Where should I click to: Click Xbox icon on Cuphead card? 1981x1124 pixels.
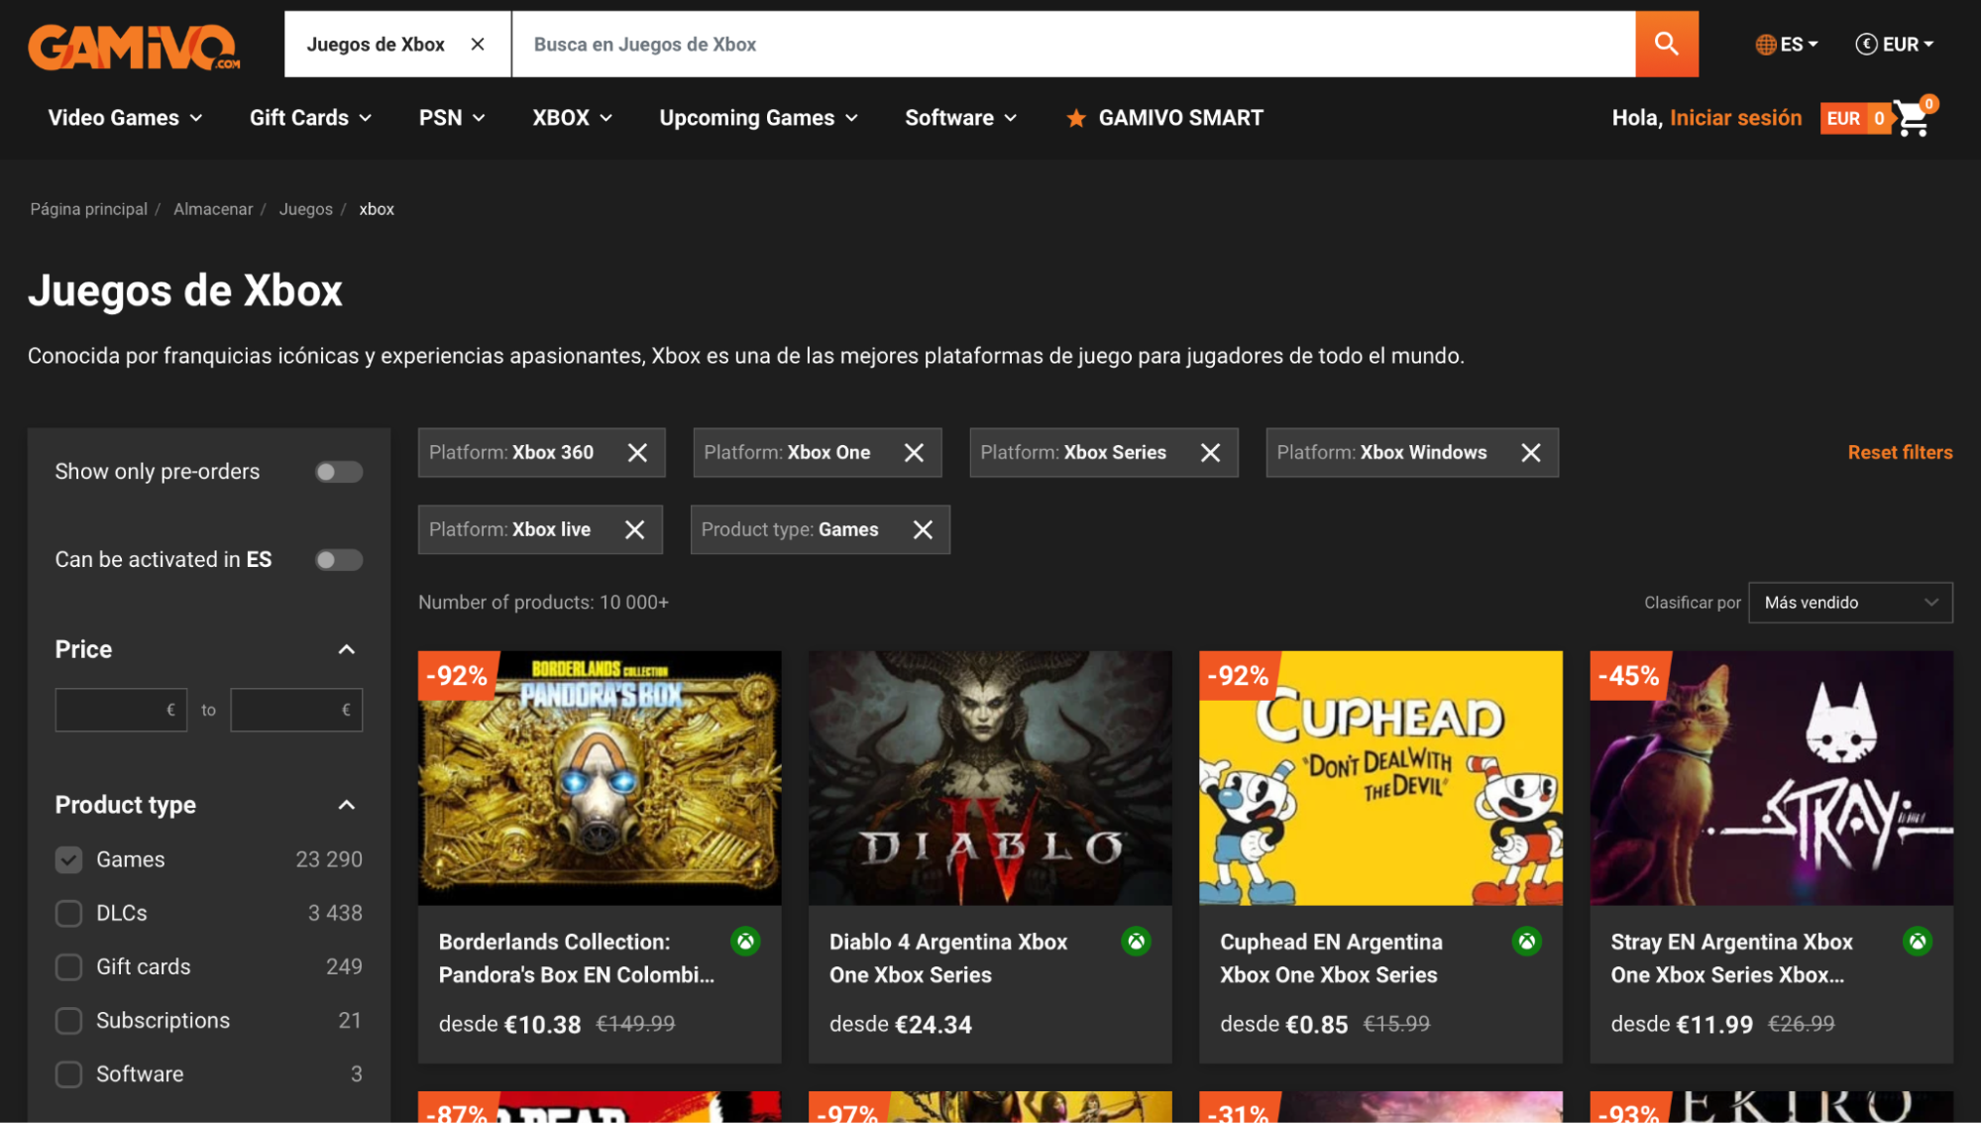click(x=1526, y=942)
